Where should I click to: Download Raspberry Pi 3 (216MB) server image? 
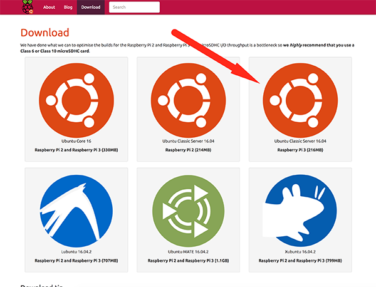[300, 150]
